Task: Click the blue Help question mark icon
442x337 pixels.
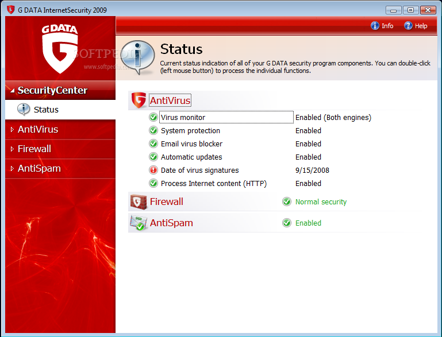Action: point(408,26)
